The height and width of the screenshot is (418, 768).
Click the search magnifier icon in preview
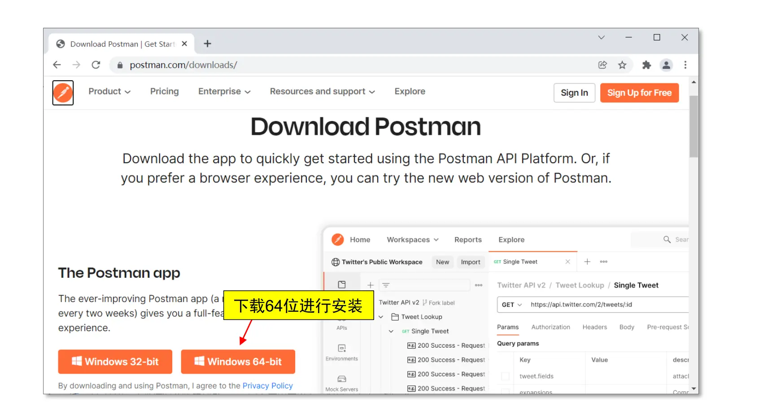667,240
